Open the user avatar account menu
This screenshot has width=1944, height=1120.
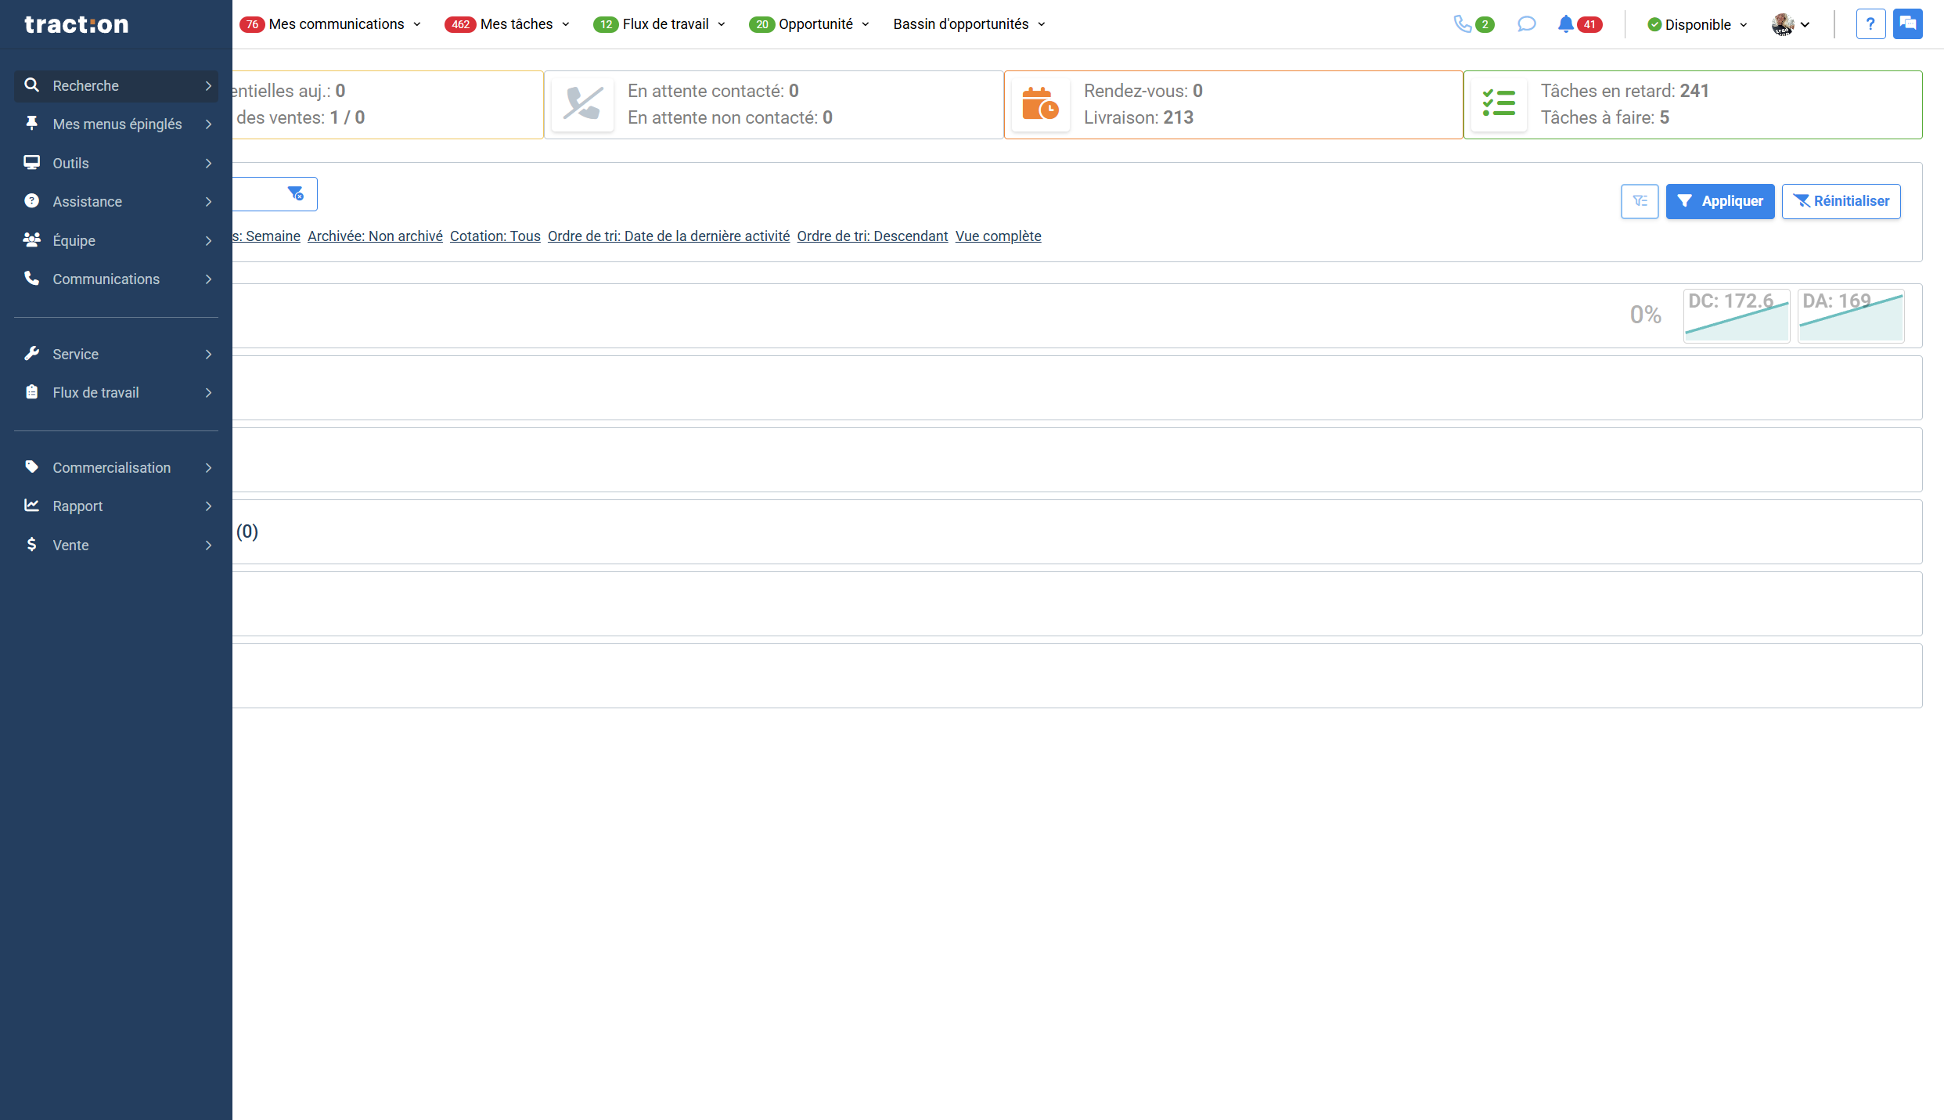click(1790, 24)
